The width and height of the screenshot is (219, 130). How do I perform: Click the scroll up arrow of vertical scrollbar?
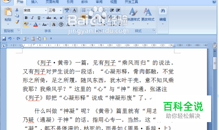tap(215, 51)
